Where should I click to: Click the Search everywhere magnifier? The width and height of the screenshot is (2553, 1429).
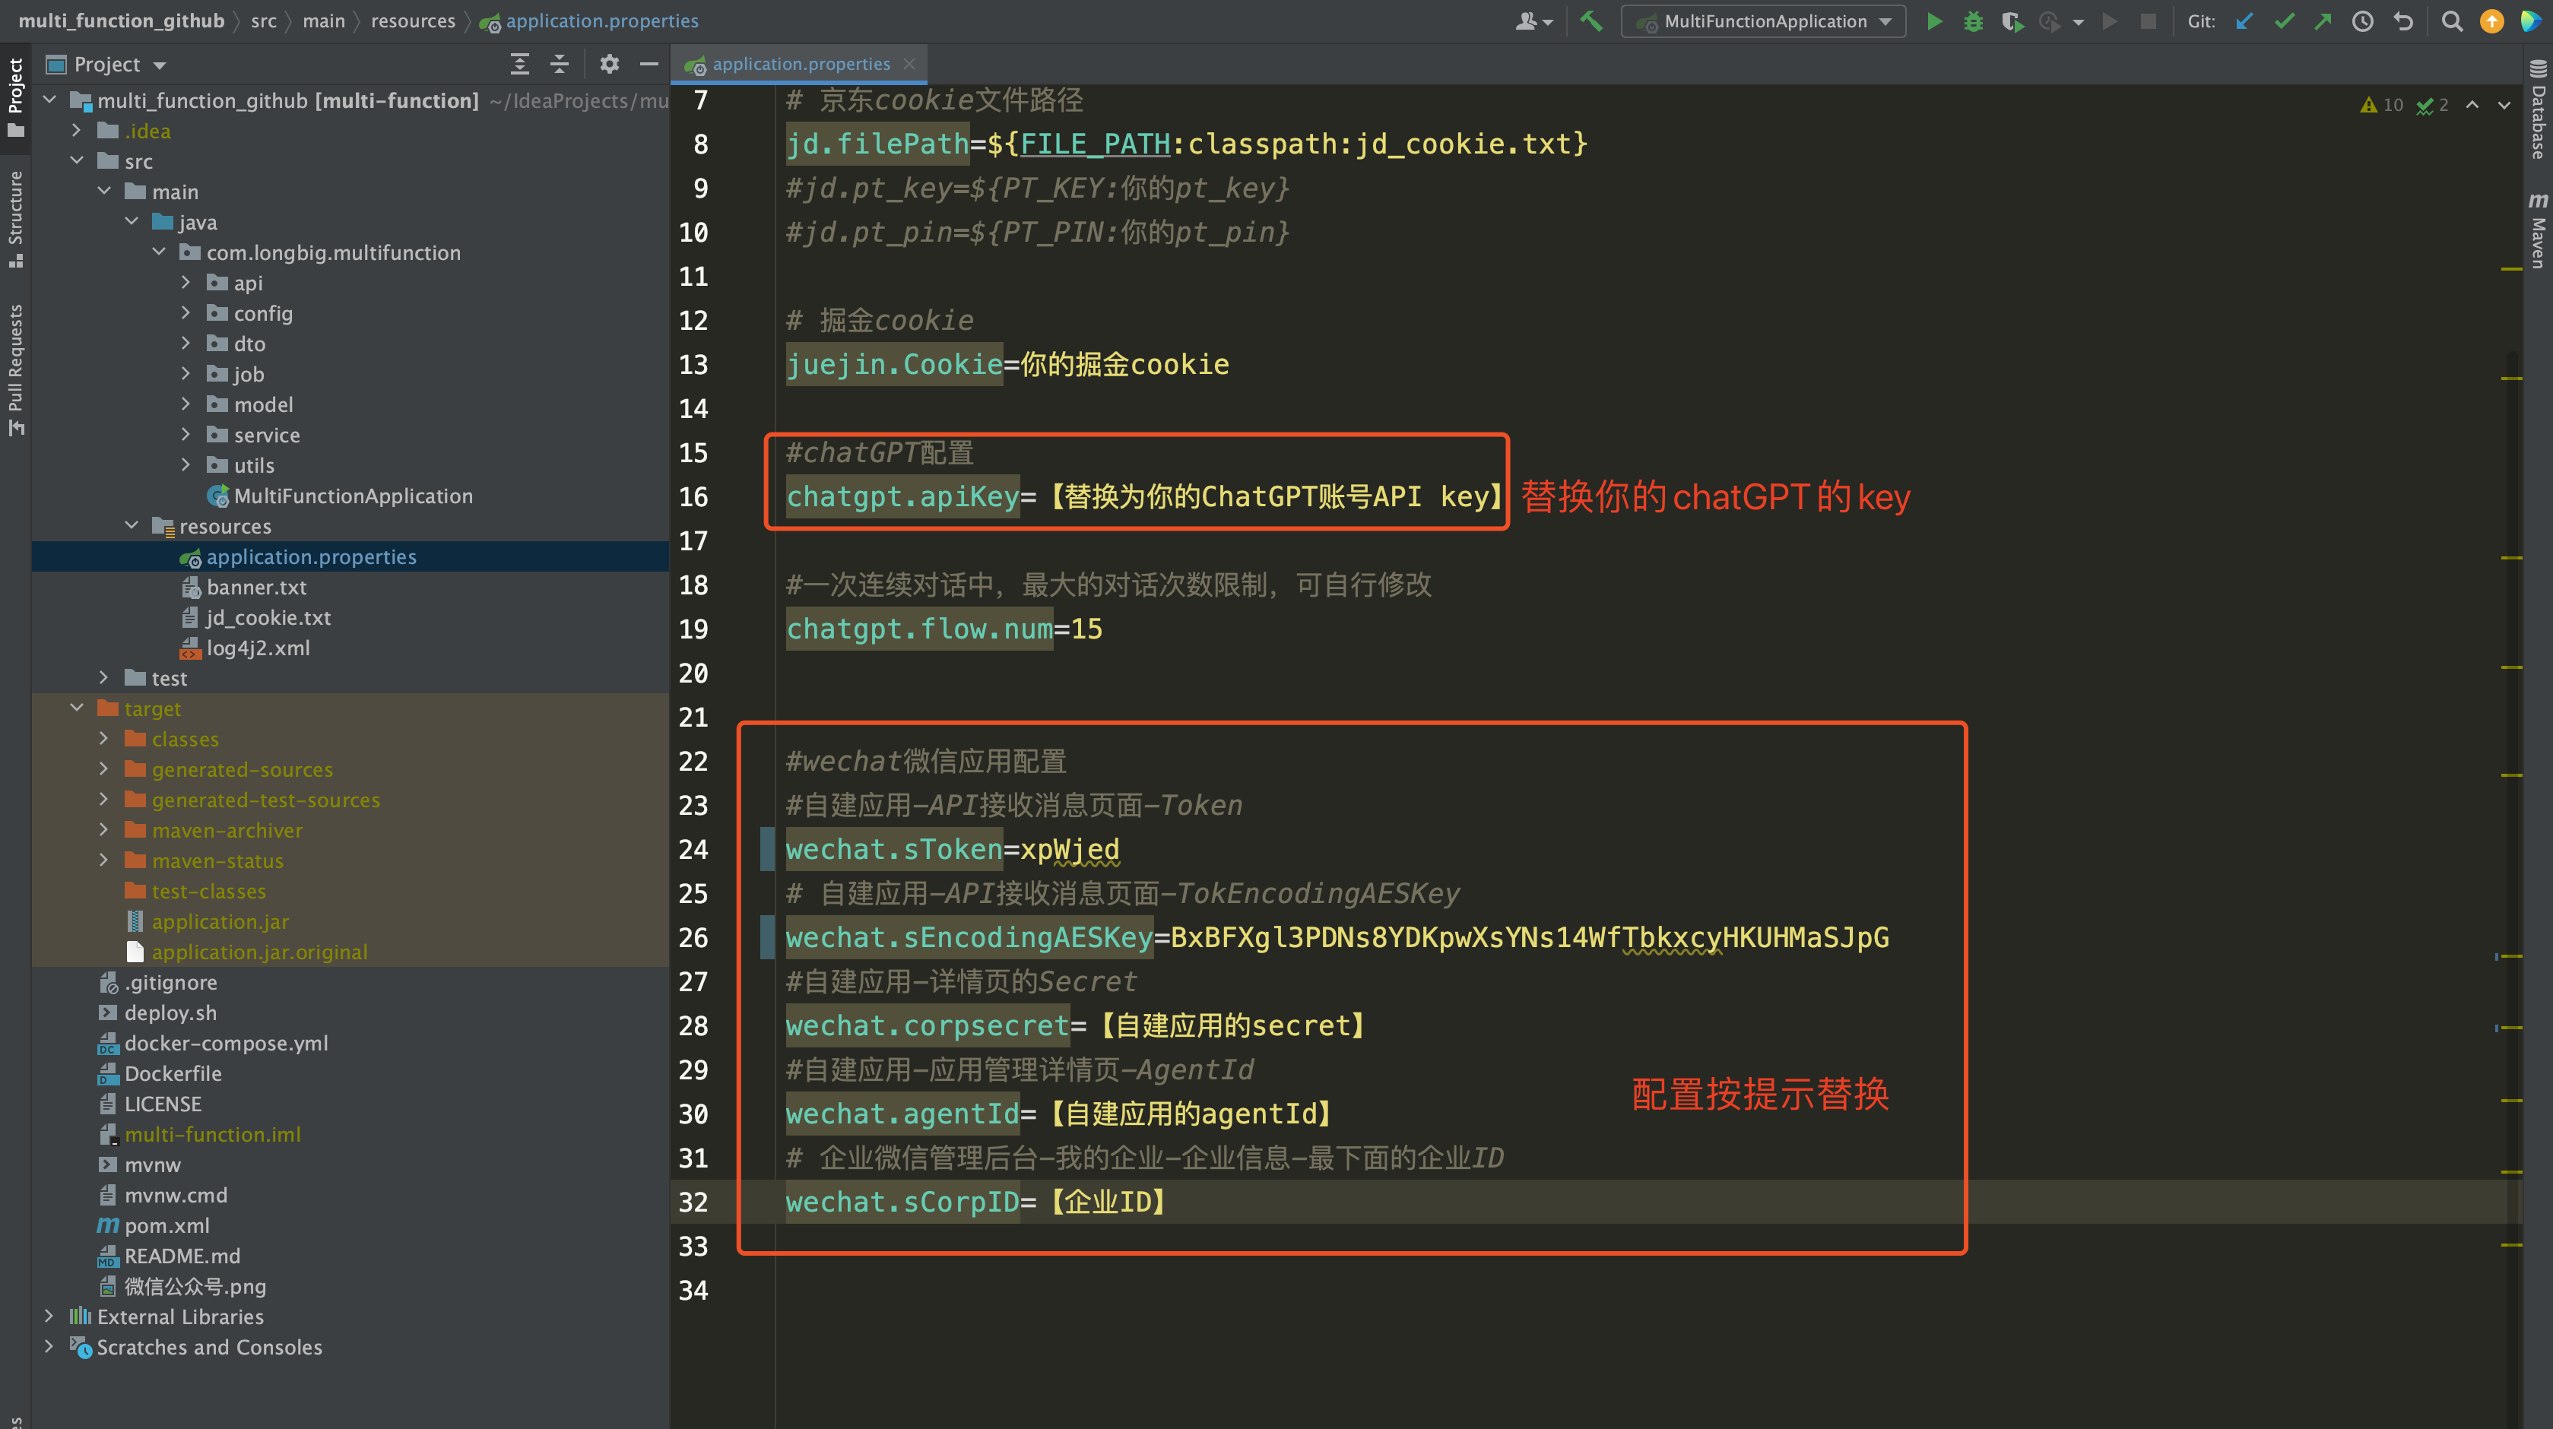coord(2452,21)
